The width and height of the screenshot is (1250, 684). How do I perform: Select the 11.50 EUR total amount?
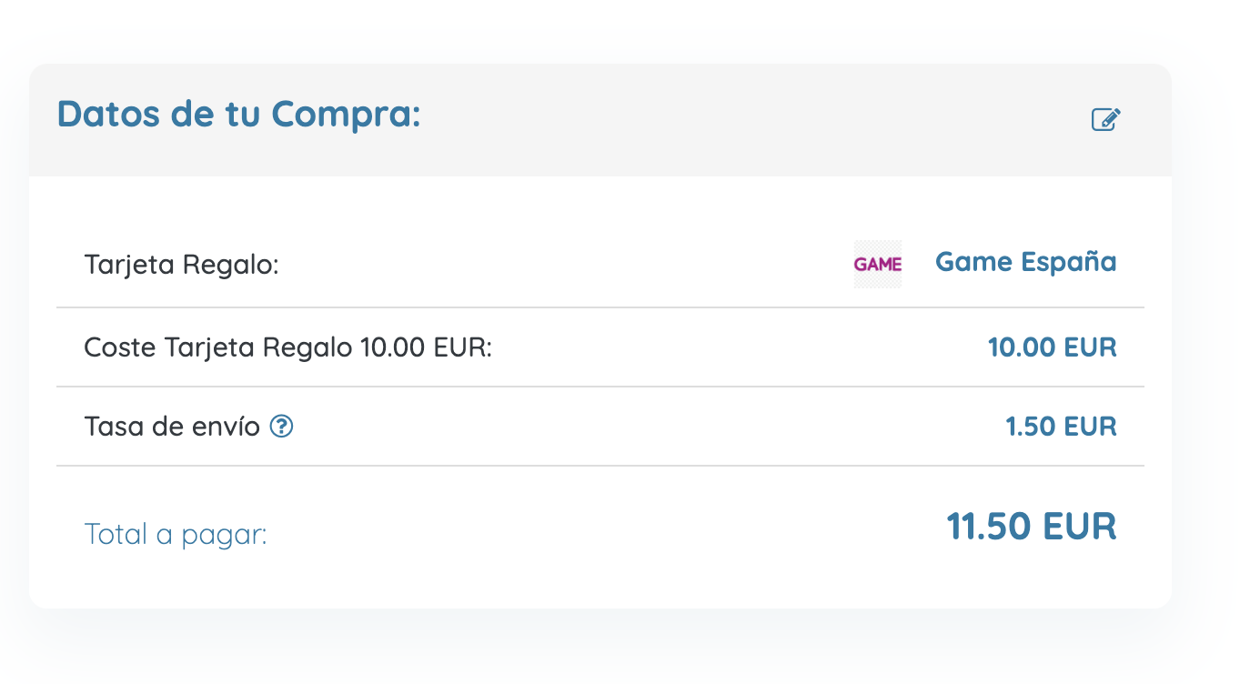click(x=1032, y=527)
